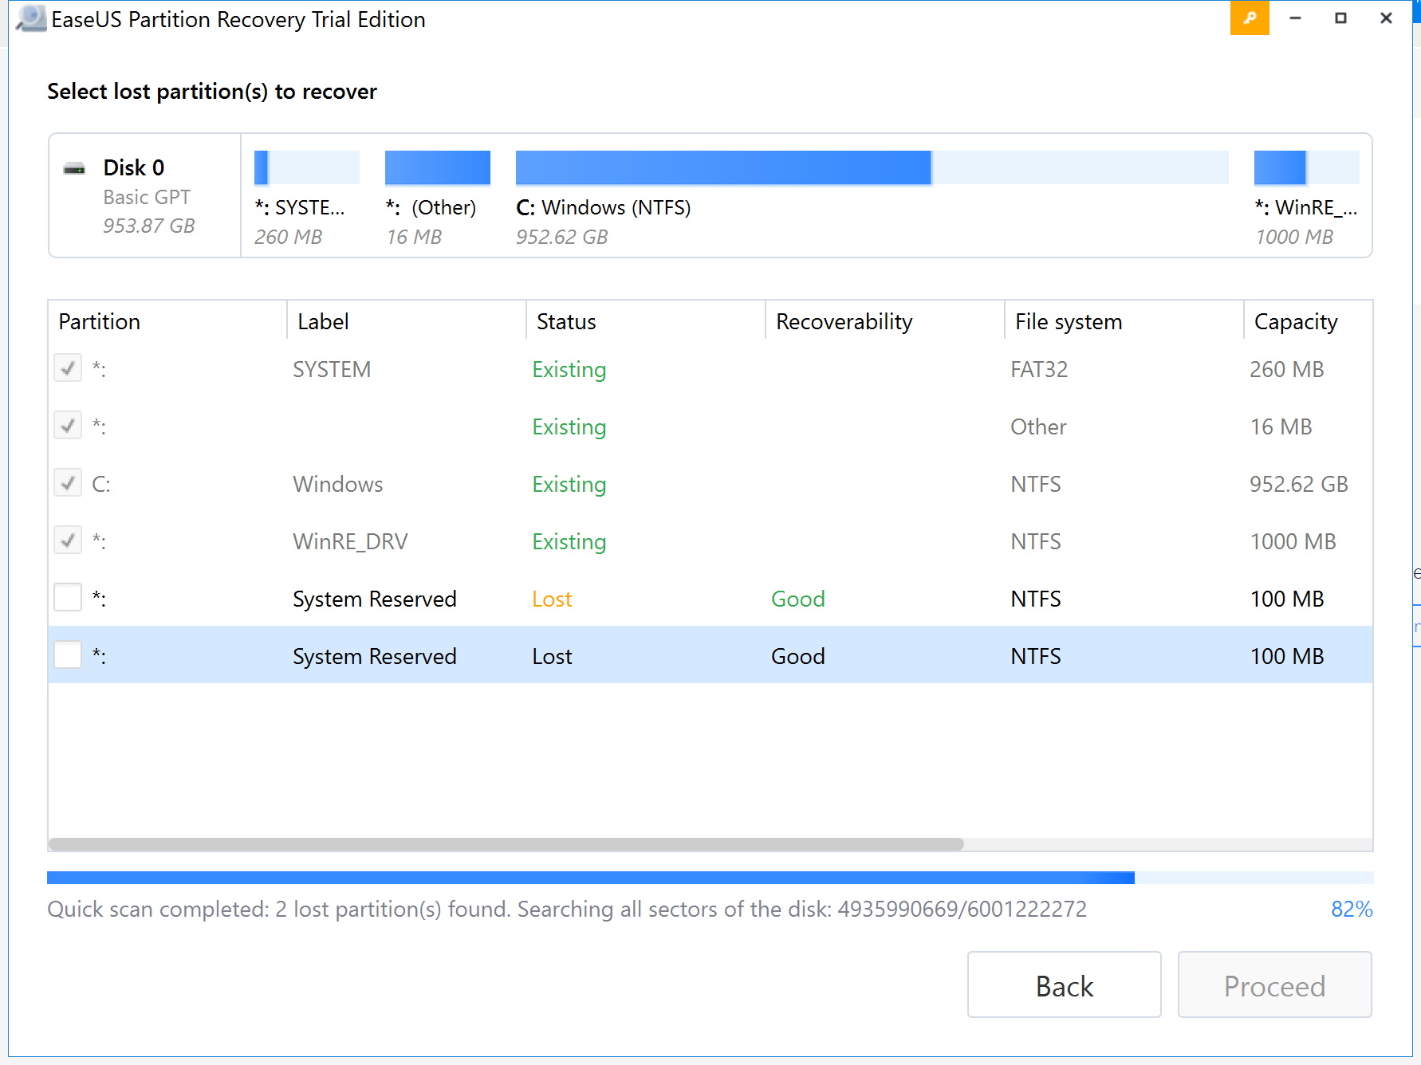The image size is (1421, 1065).
Task: Check the highlighted System Reserved partition checkbox
Action: [x=68, y=655]
